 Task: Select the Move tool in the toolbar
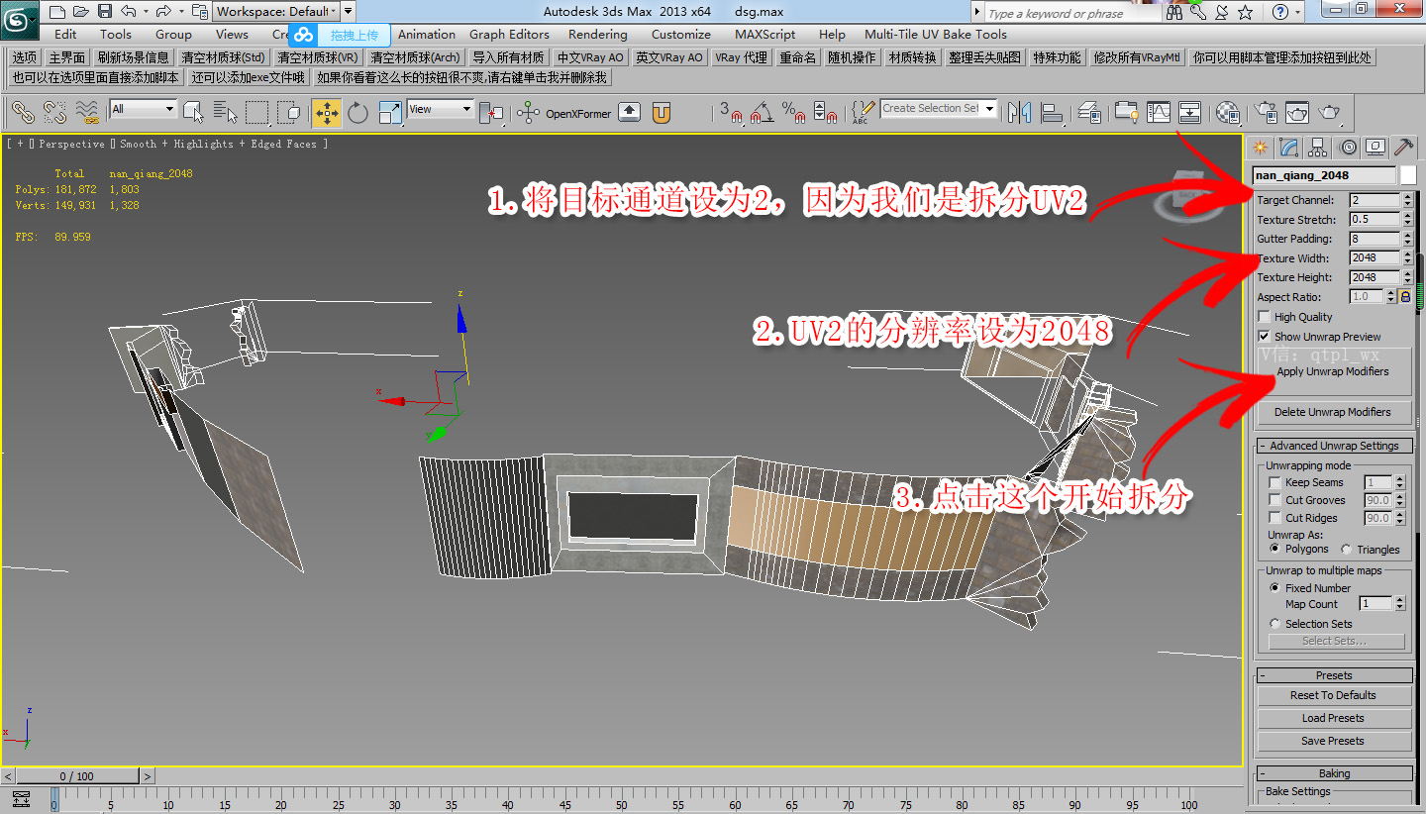click(327, 113)
